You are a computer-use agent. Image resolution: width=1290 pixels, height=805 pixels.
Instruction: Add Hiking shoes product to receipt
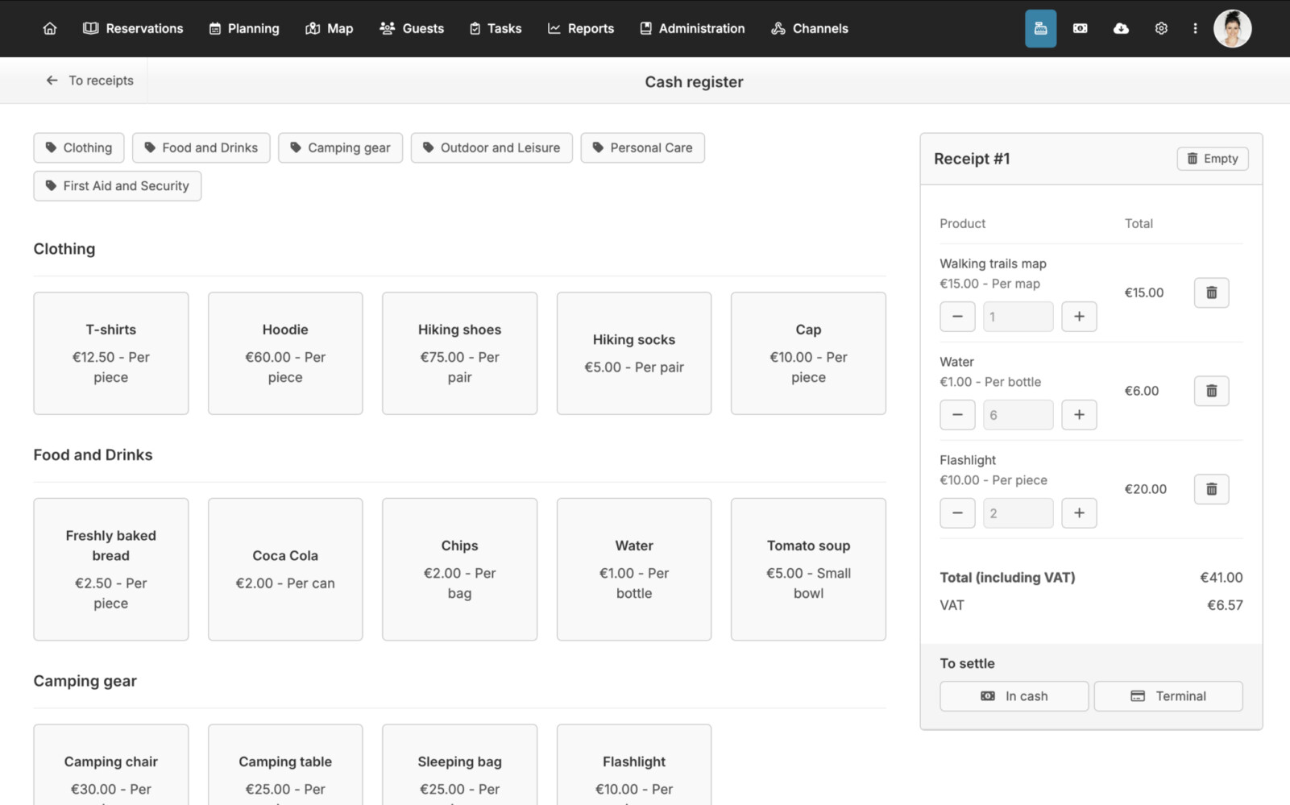459,353
